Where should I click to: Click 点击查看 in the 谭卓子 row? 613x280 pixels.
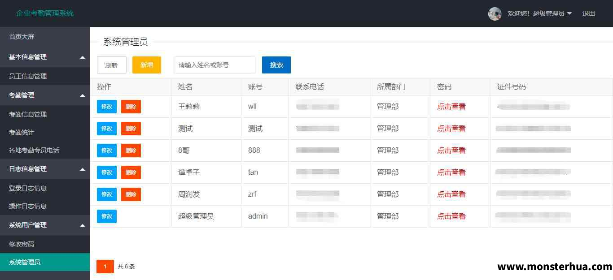[451, 172]
